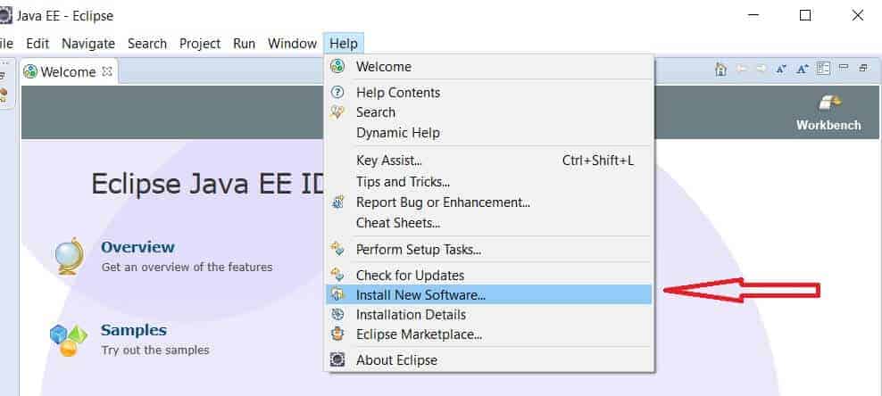Click the Navigate Forward arrow in Welcome toolbar
The image size is (882, 396).
(x=761, y=69)
